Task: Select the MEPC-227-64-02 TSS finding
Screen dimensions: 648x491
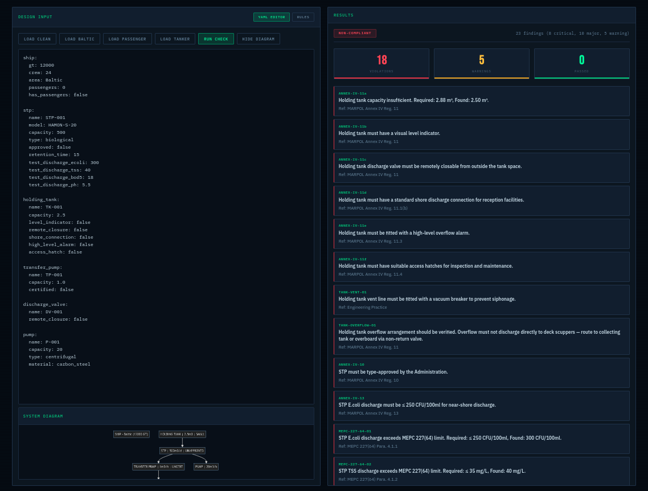Action: 482,471
